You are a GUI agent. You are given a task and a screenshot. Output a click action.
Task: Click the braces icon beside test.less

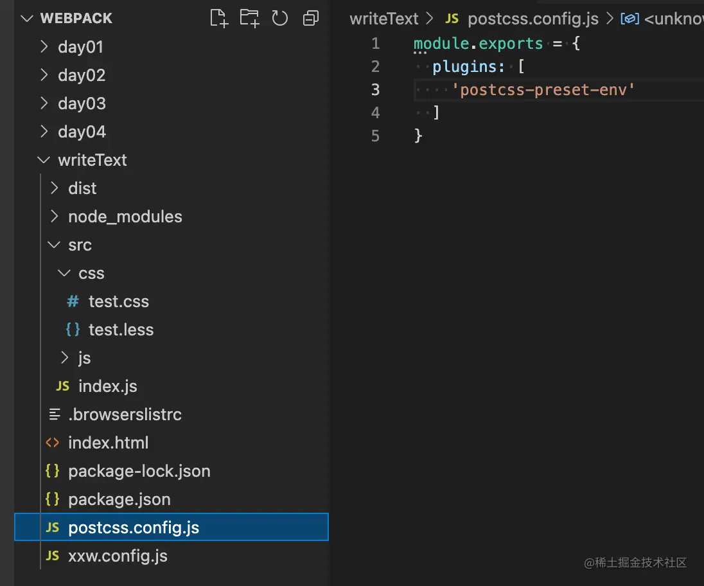coord(73,330)
